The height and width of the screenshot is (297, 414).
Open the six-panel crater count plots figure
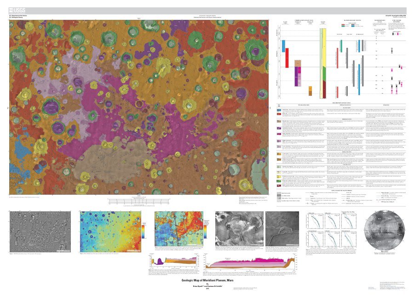point(331,229)
